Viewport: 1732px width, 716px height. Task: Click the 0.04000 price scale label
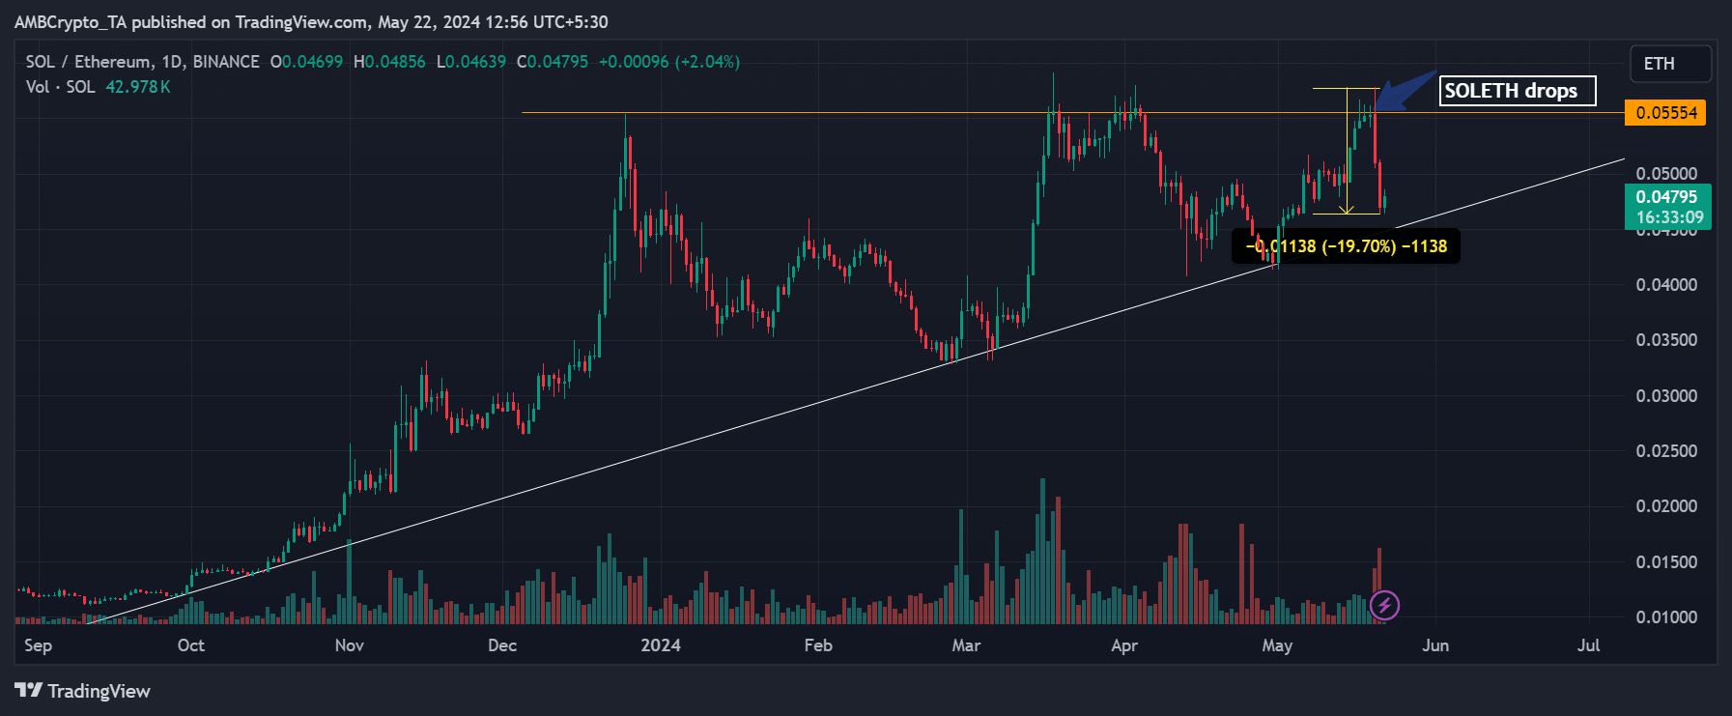(1666, 285)
